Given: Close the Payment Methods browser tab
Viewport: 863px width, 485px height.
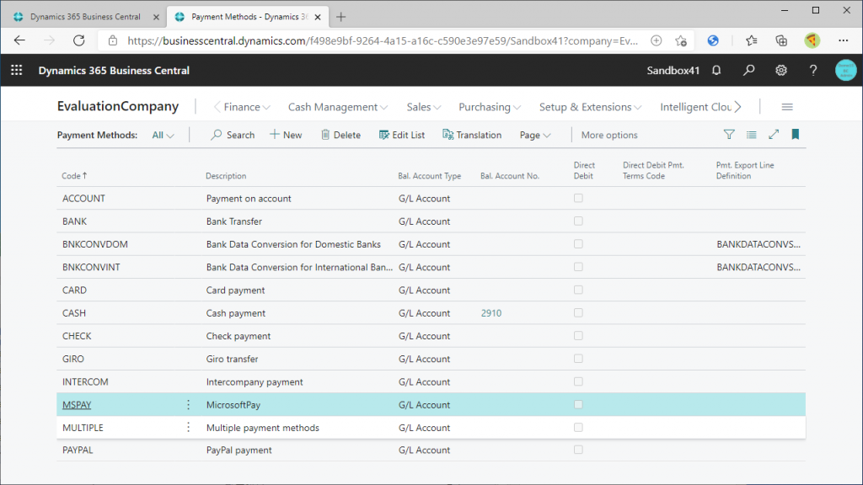Looking at the screenshot, I should [x=318, y=17].
